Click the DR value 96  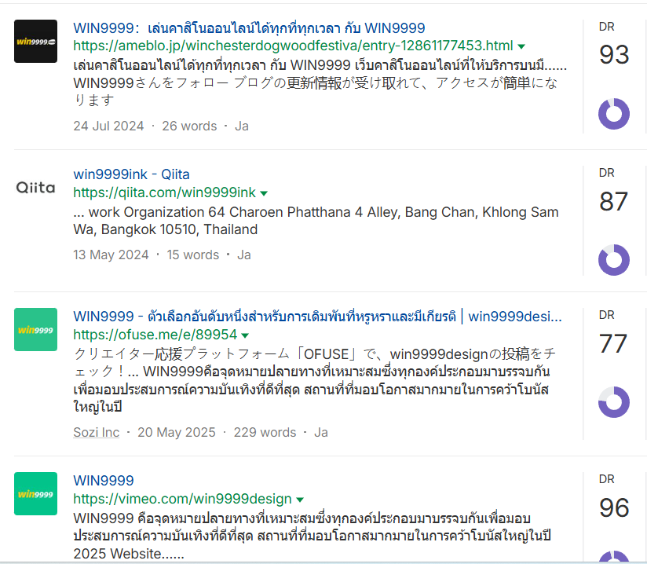coord(614,507)
